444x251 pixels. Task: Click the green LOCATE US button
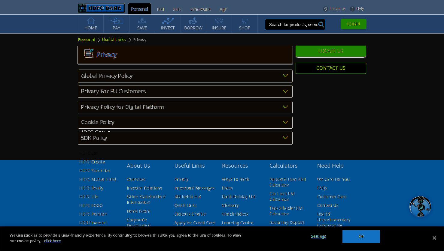click(331, 51)
